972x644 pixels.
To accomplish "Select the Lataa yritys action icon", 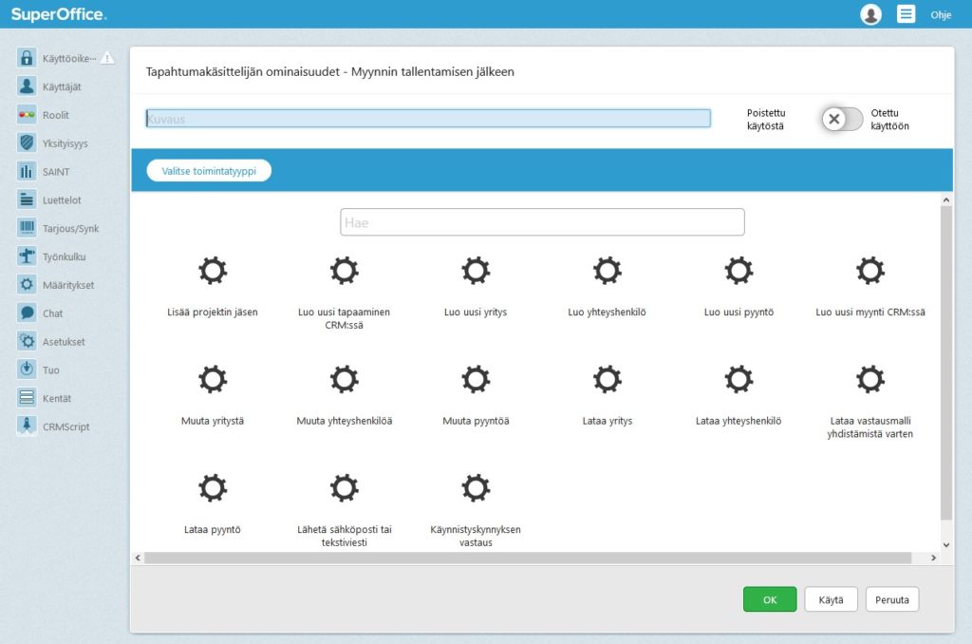I will pyautogui.click(x=607, y=380).
